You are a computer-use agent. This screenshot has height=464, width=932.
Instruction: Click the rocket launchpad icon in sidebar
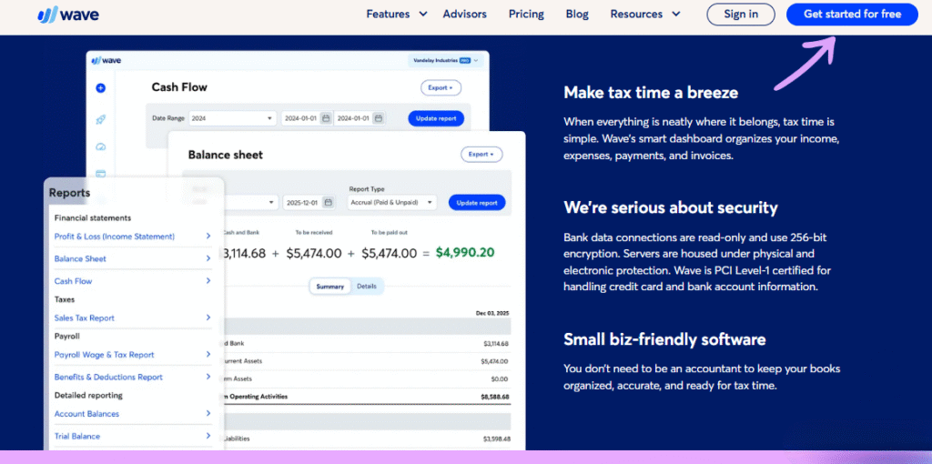(100, 119)
